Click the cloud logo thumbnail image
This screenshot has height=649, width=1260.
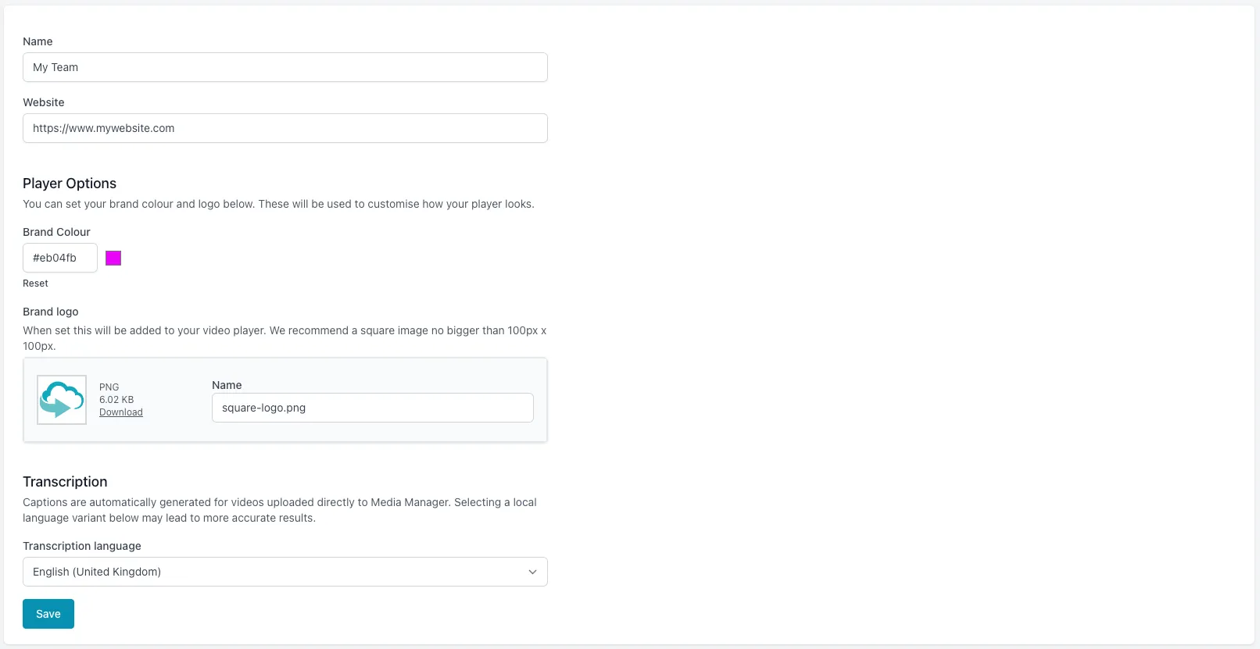[x=62, y=400]
